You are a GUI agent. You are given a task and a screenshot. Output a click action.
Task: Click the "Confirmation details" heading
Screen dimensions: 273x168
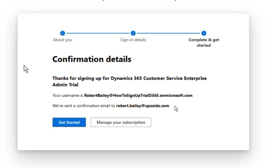[x=92, y=59]
